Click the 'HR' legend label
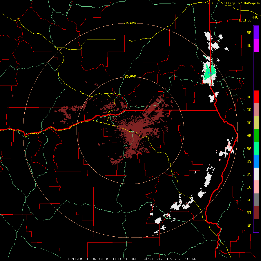 click(249, 136)
